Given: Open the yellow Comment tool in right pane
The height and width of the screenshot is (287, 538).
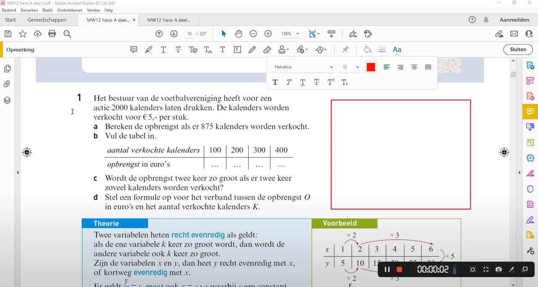Looking at the screenshot, I should click(530, 112).
